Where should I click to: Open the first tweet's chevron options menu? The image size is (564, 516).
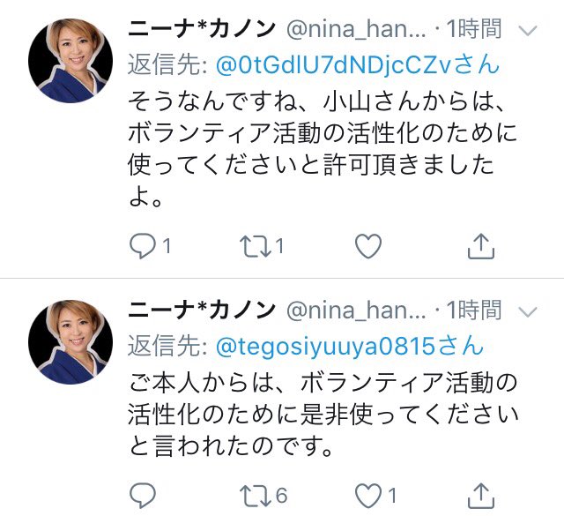(528, 31)
